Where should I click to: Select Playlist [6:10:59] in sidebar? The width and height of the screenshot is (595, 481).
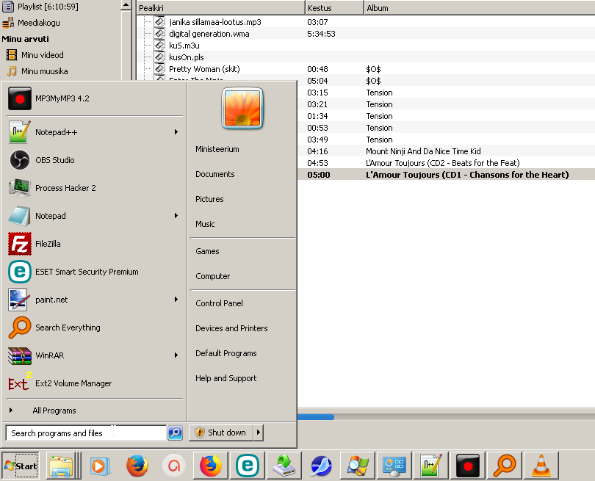click(x=48, y=7)
